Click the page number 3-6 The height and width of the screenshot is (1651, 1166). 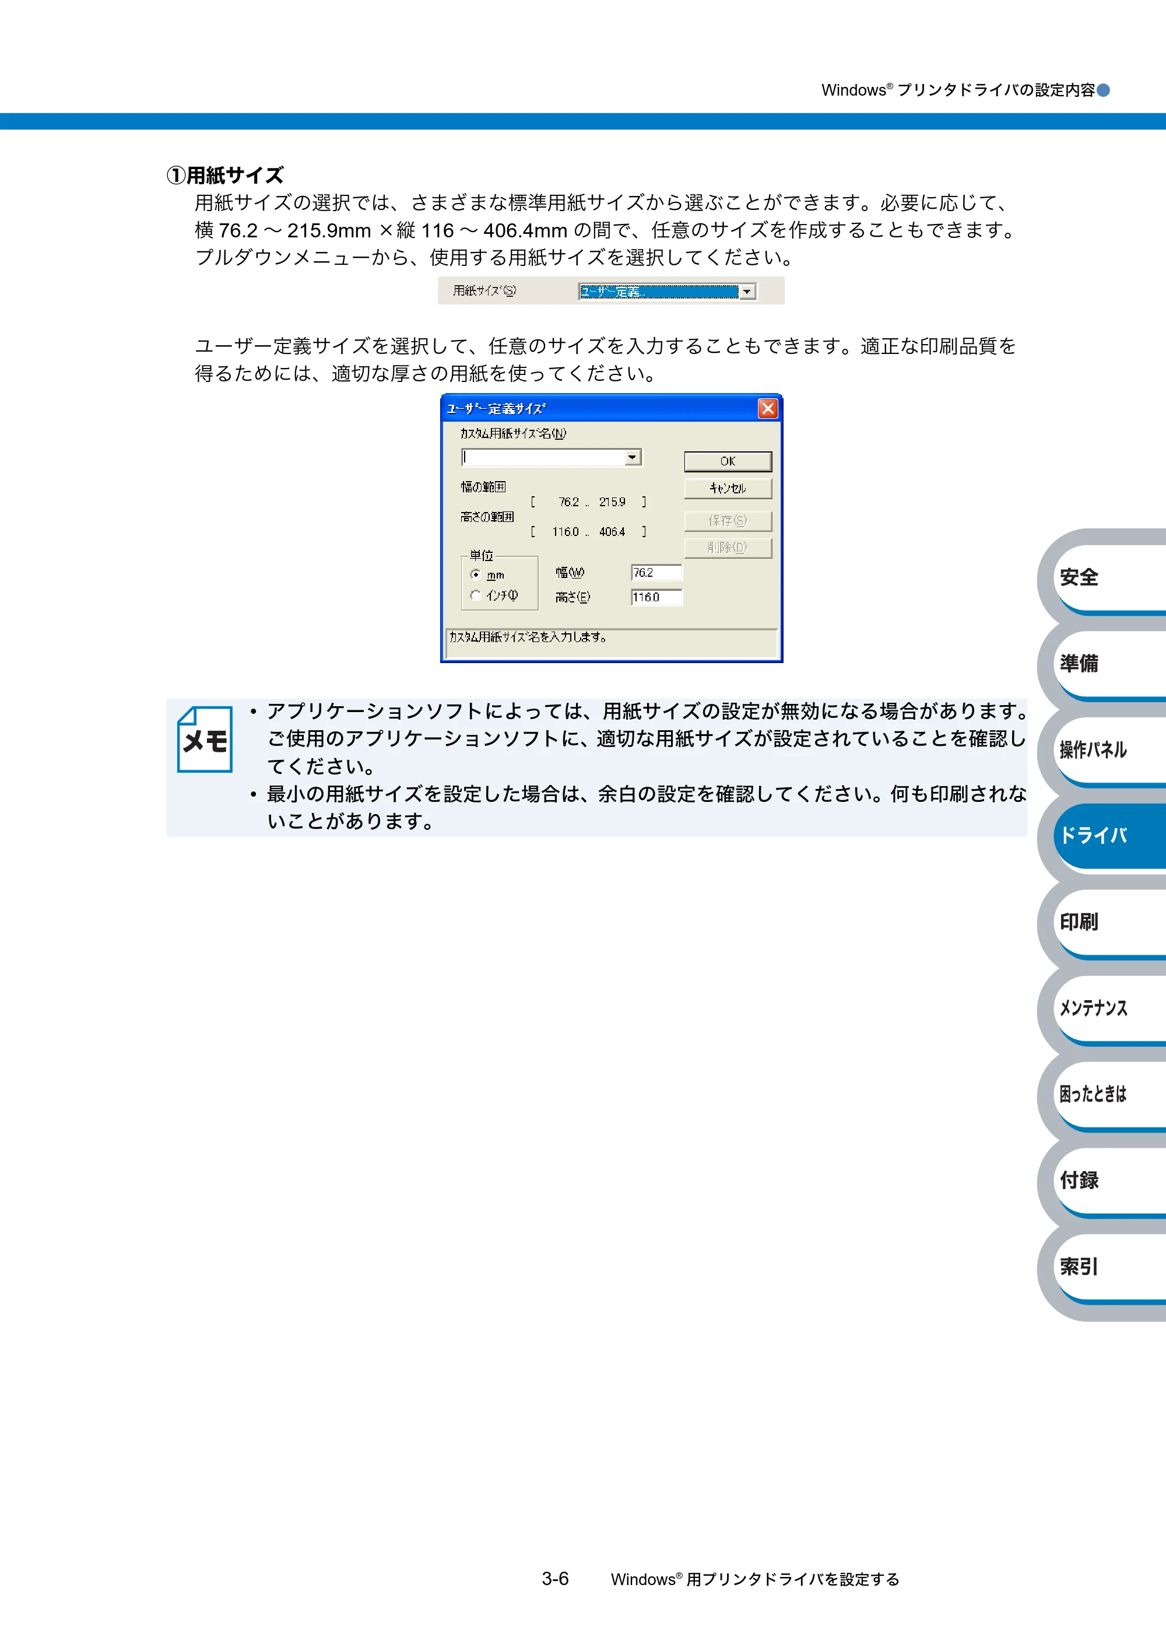(x=555, y=1579)
